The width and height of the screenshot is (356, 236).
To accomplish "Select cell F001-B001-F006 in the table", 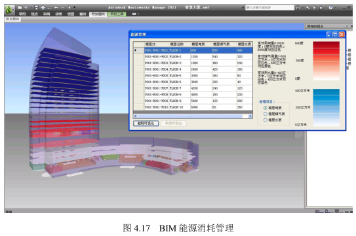I will click(x=157, y=82).
